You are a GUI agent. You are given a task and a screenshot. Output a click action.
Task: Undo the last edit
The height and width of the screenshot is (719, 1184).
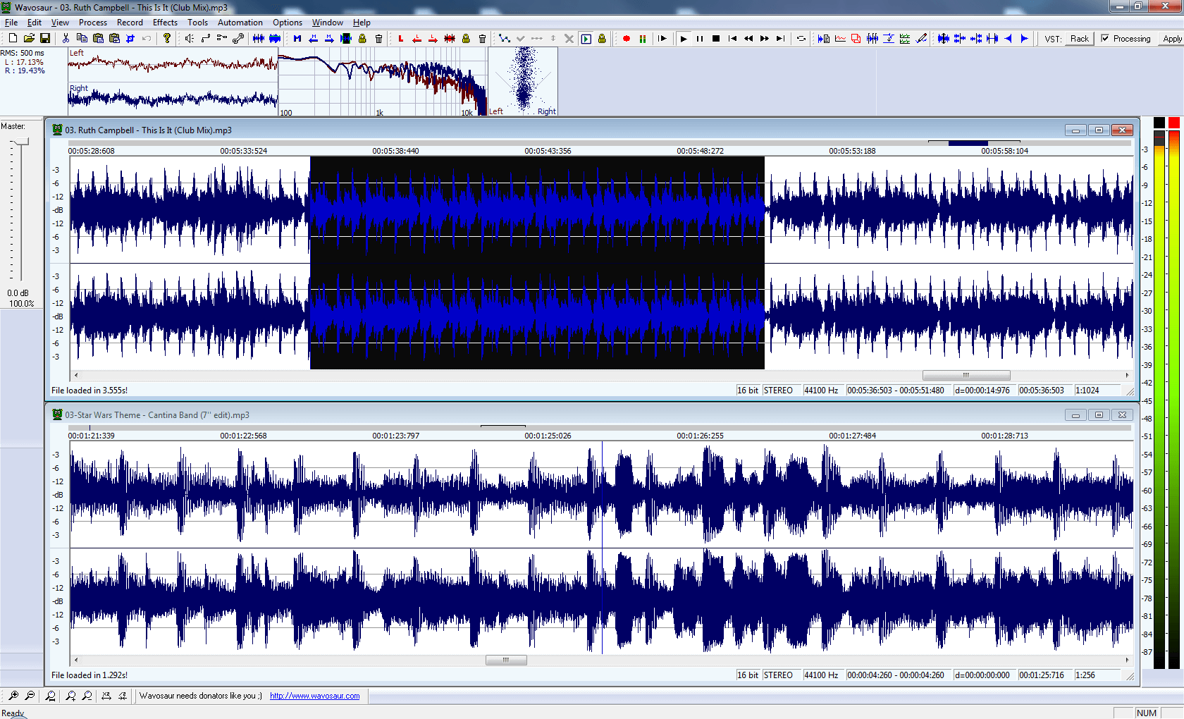146,39
